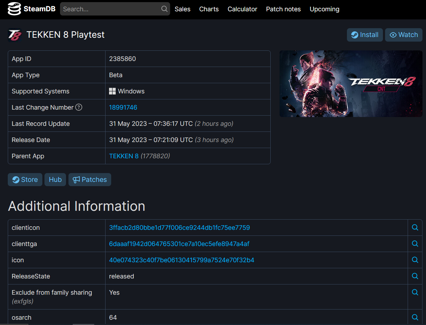Click the Yes value for family sharing
Image resolution: width=426 pixels, height=325 pixels.
point(114,293)
